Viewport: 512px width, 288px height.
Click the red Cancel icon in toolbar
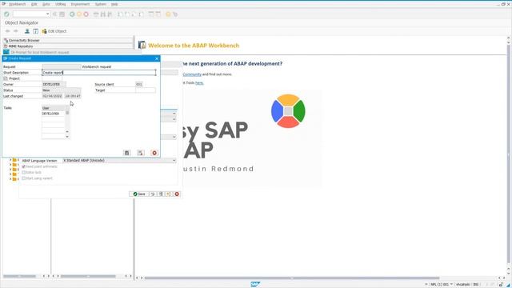(x=86, y=14)
